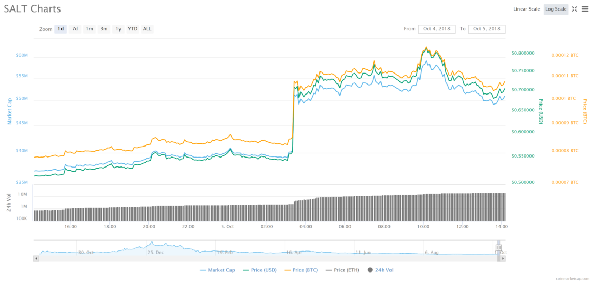Click the $0.550000 price axis label
600x282 pixels.
[x=523, y=156]
